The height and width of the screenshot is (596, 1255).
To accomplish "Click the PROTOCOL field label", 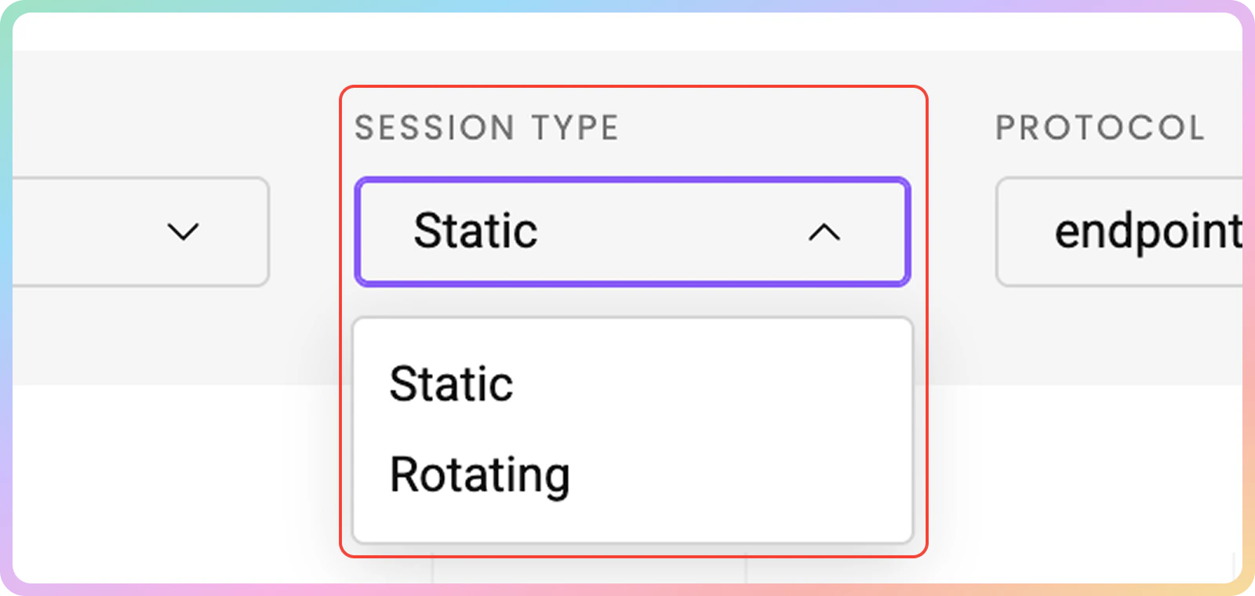I will pyautogui.click(x=1100, y=128).
